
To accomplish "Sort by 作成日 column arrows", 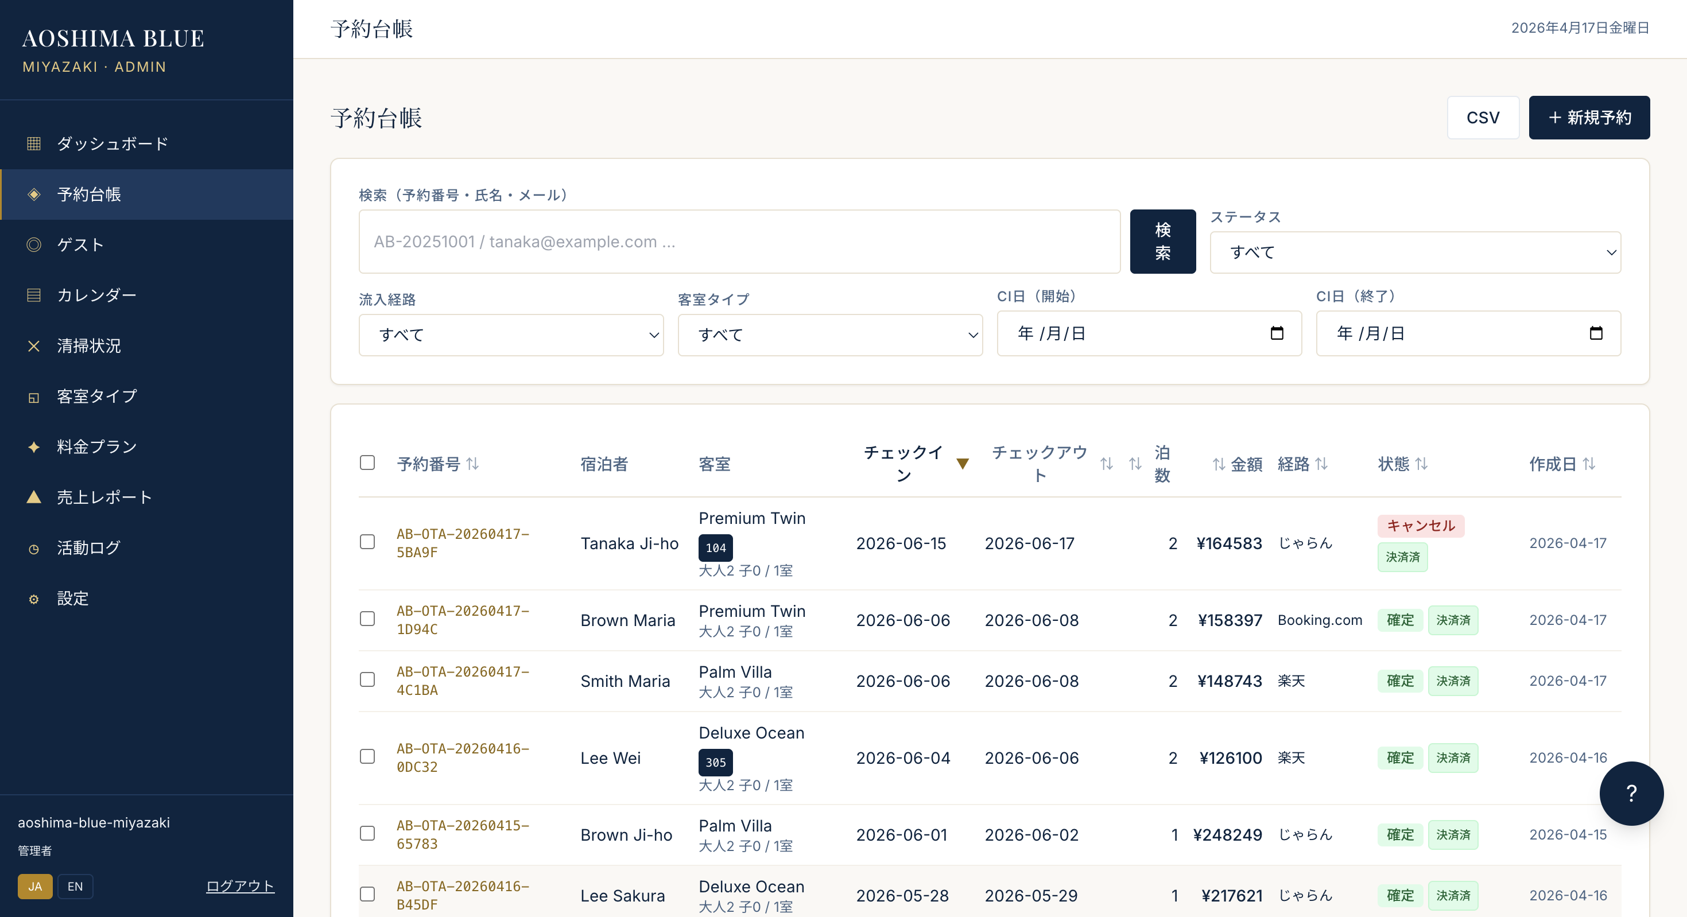I will pos(1589,464).
